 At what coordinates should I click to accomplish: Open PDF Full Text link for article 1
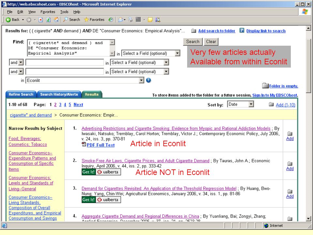(101, 145)
